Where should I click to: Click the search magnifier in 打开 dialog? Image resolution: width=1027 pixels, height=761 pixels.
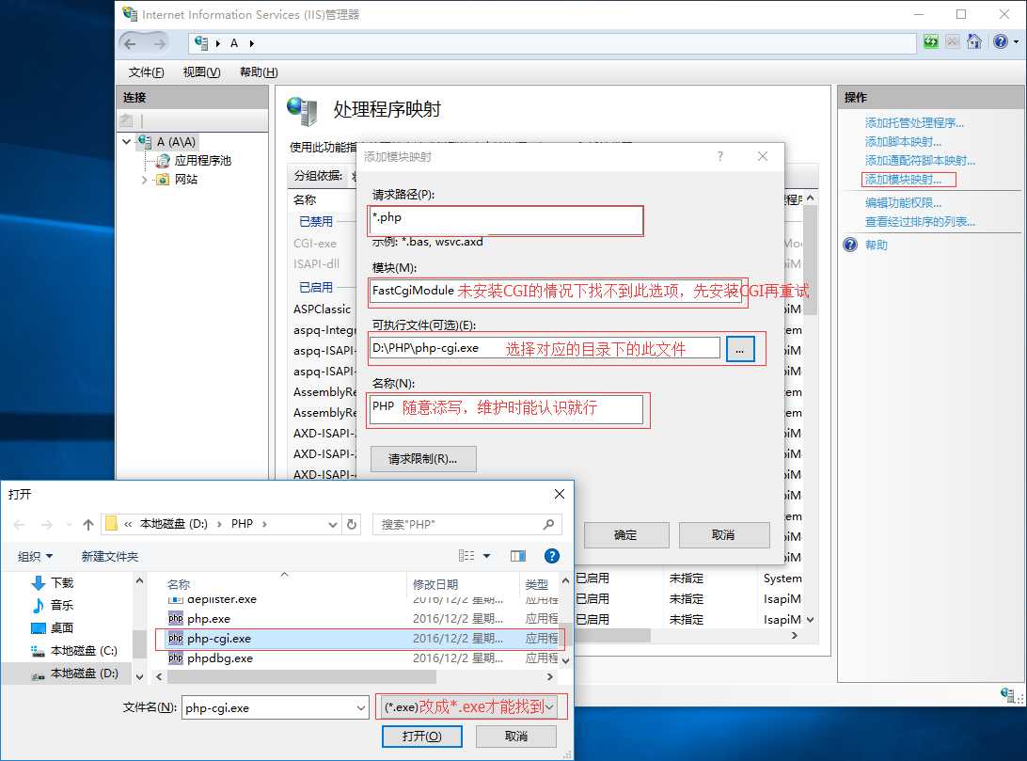click(x=549, y=525)
